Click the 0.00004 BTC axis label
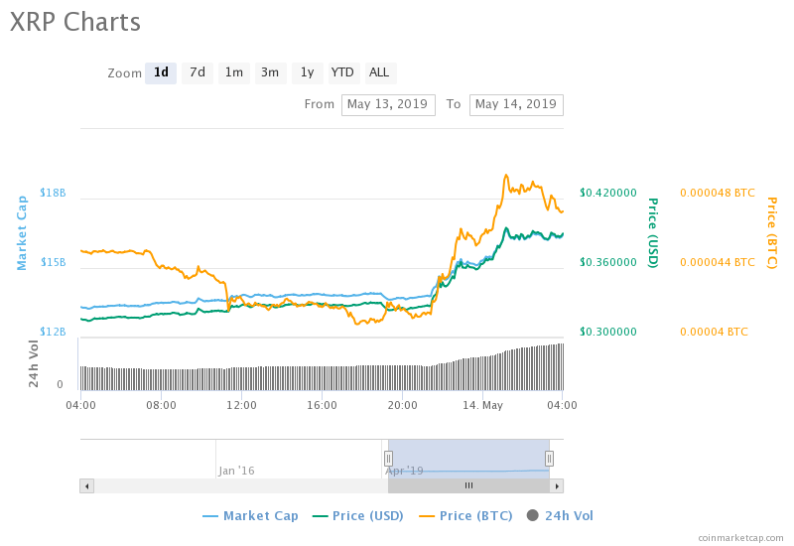The width and height of the screenshot is (794, 546). (x=714, y=332)
